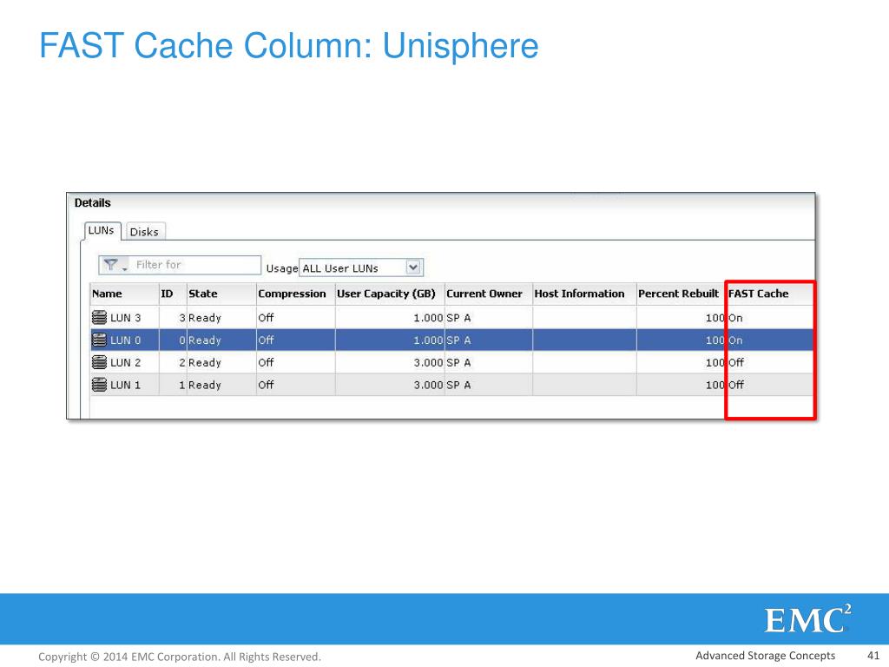The height and width of the screenshot is (667, 889).
Task: Click the 3.000 capacity of LUN 2
Action: click(x=428, y=362)
